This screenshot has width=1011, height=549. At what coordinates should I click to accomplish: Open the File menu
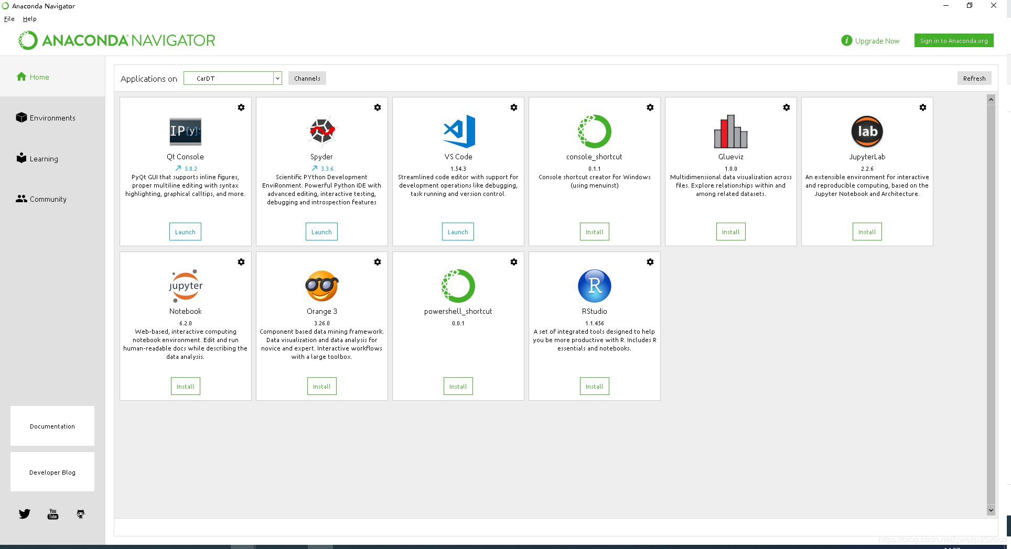9,19
